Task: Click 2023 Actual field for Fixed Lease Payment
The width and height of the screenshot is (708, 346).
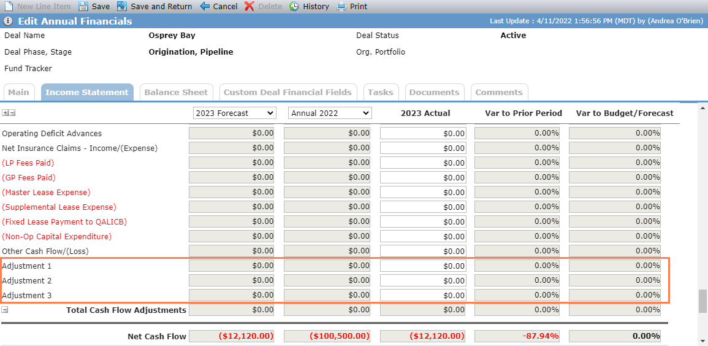Action: (423, 222)
